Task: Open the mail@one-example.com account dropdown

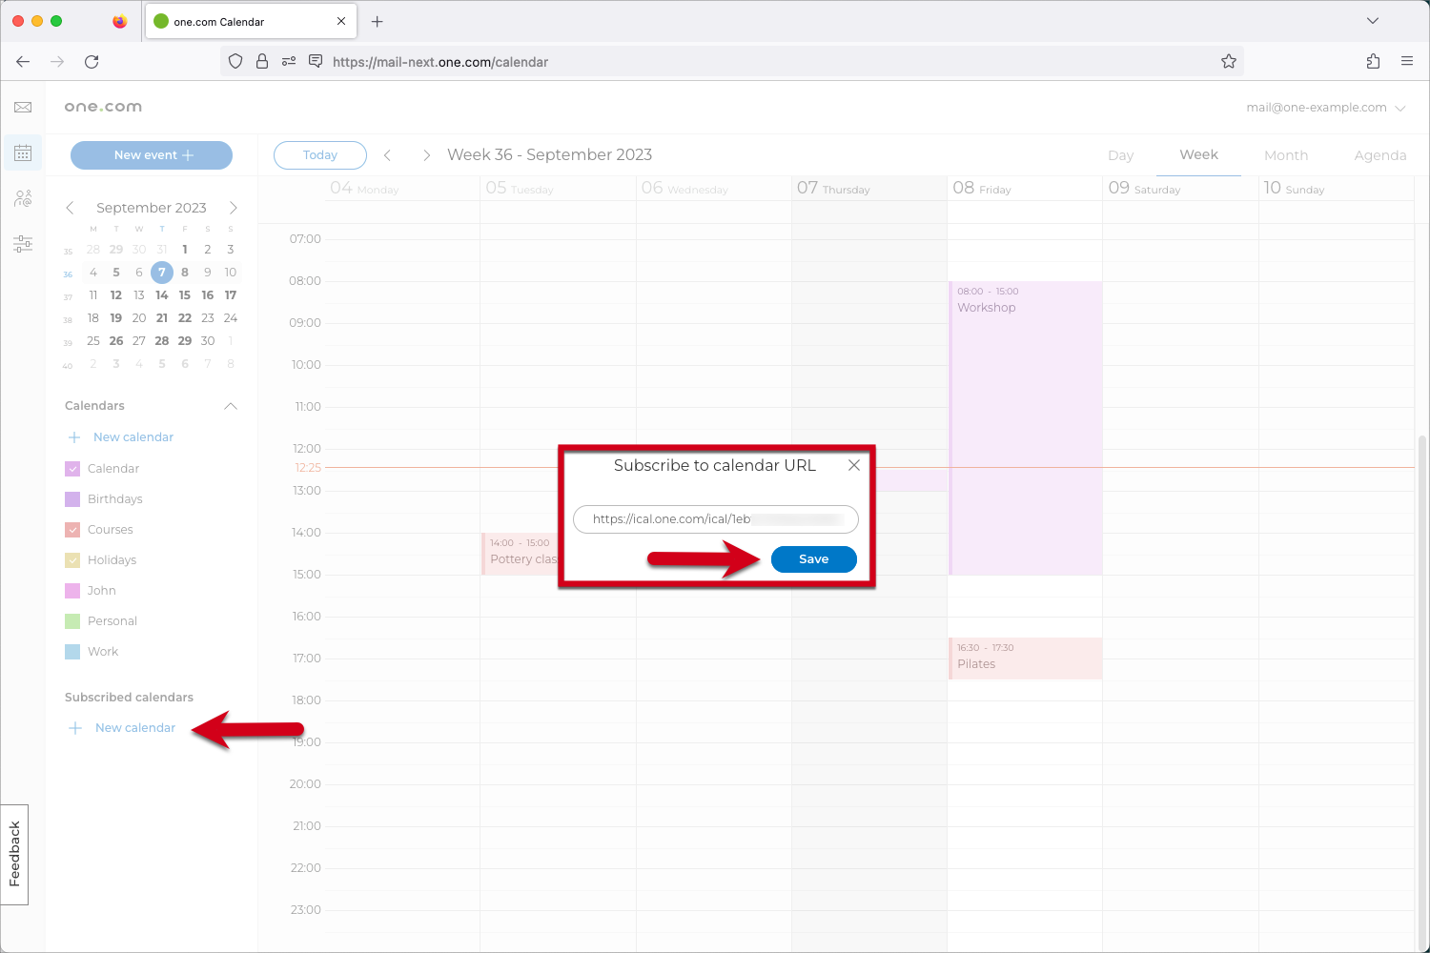Action: pyautogui.click(x=1326, y=107)
